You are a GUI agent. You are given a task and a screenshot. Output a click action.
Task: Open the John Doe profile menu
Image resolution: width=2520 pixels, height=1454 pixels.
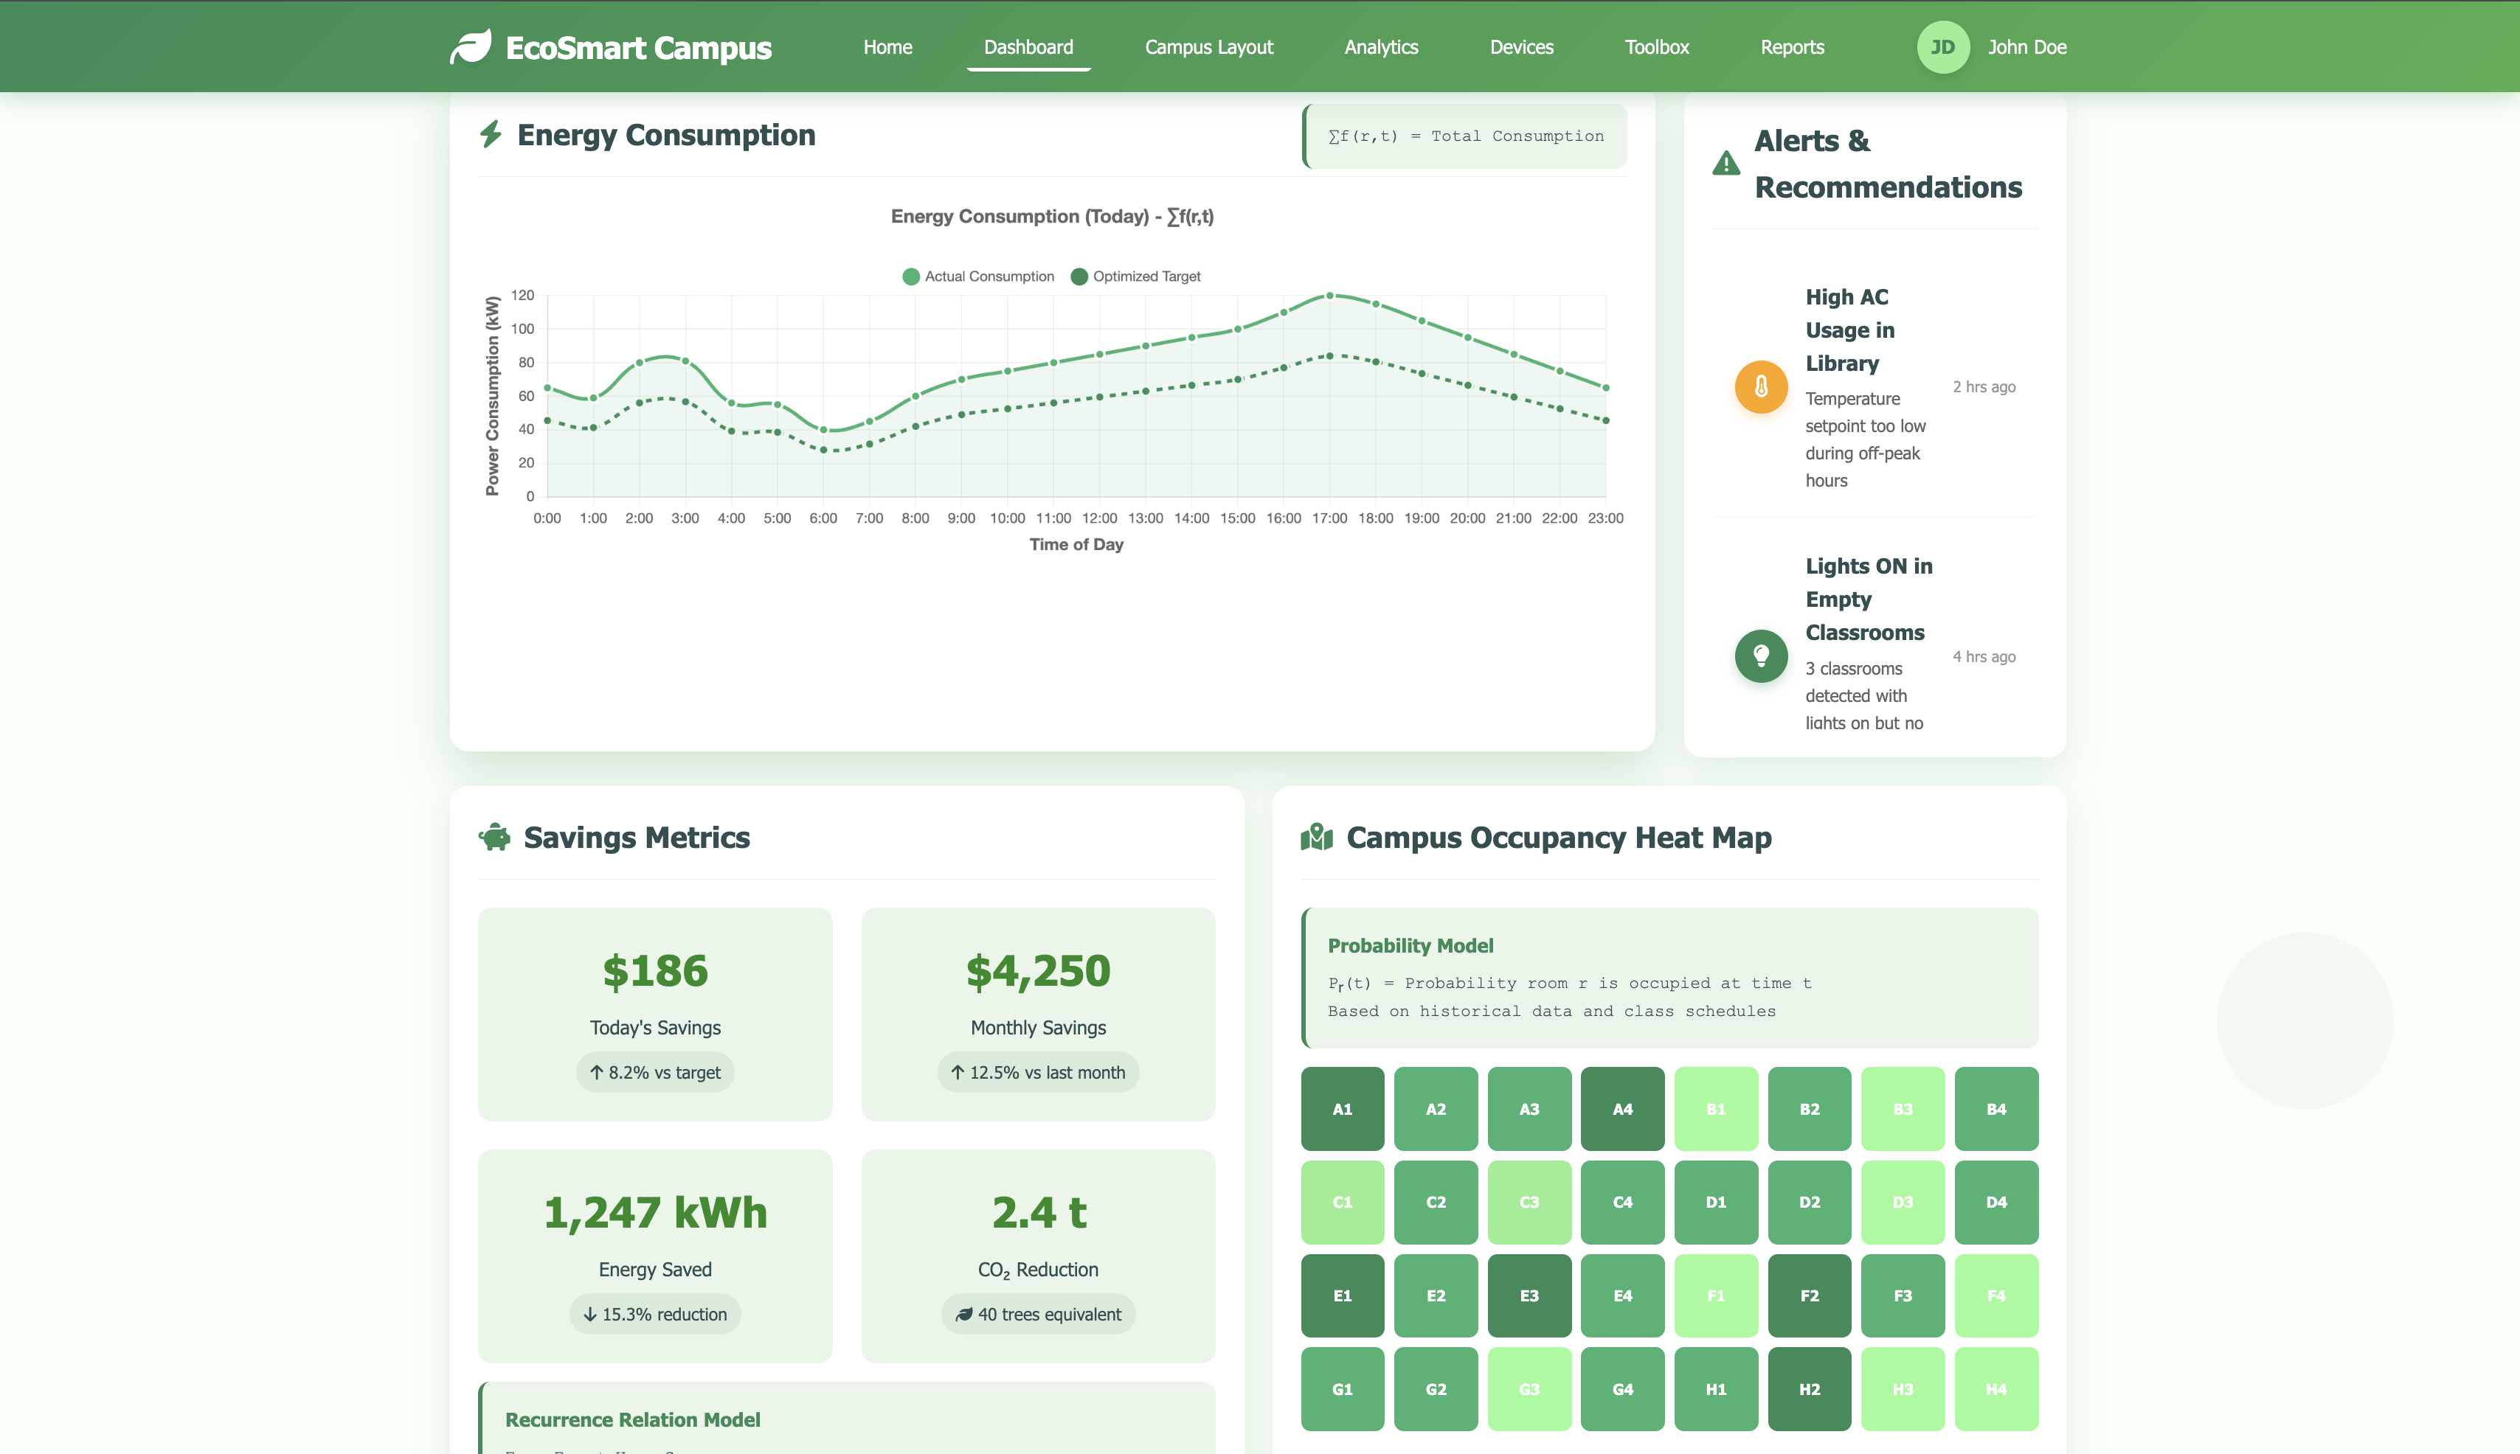coord(2026,47)
